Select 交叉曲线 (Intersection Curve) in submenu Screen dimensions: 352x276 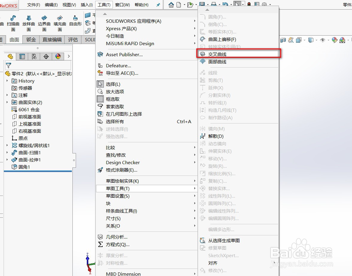[x=239, y=54]
